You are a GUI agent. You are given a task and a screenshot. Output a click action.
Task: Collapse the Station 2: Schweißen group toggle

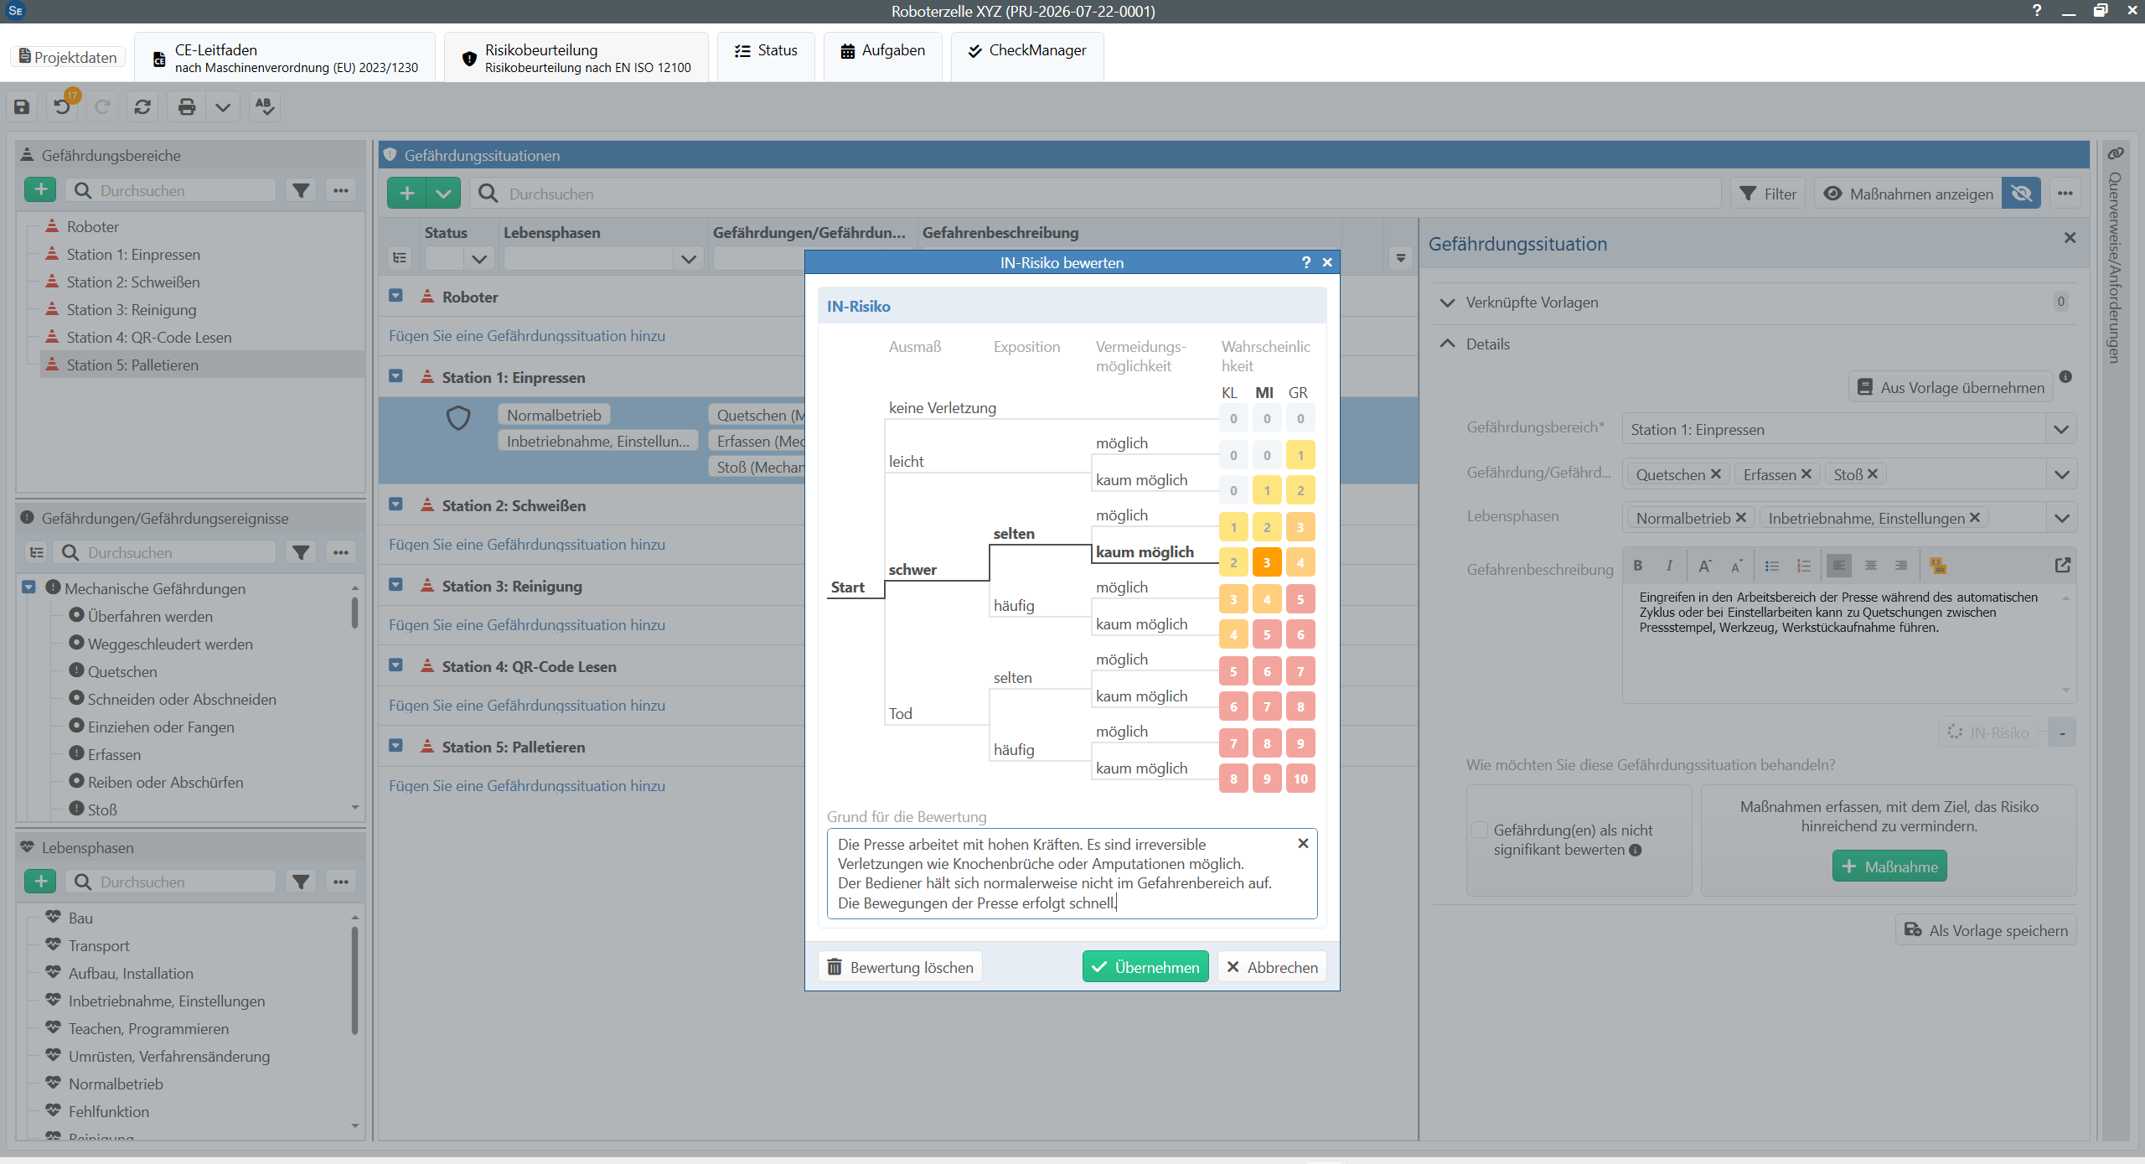point(396,504)
